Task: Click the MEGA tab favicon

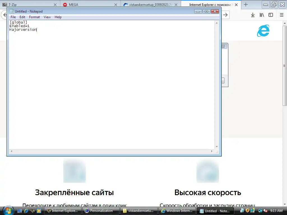Action: [x=65, y=5]
